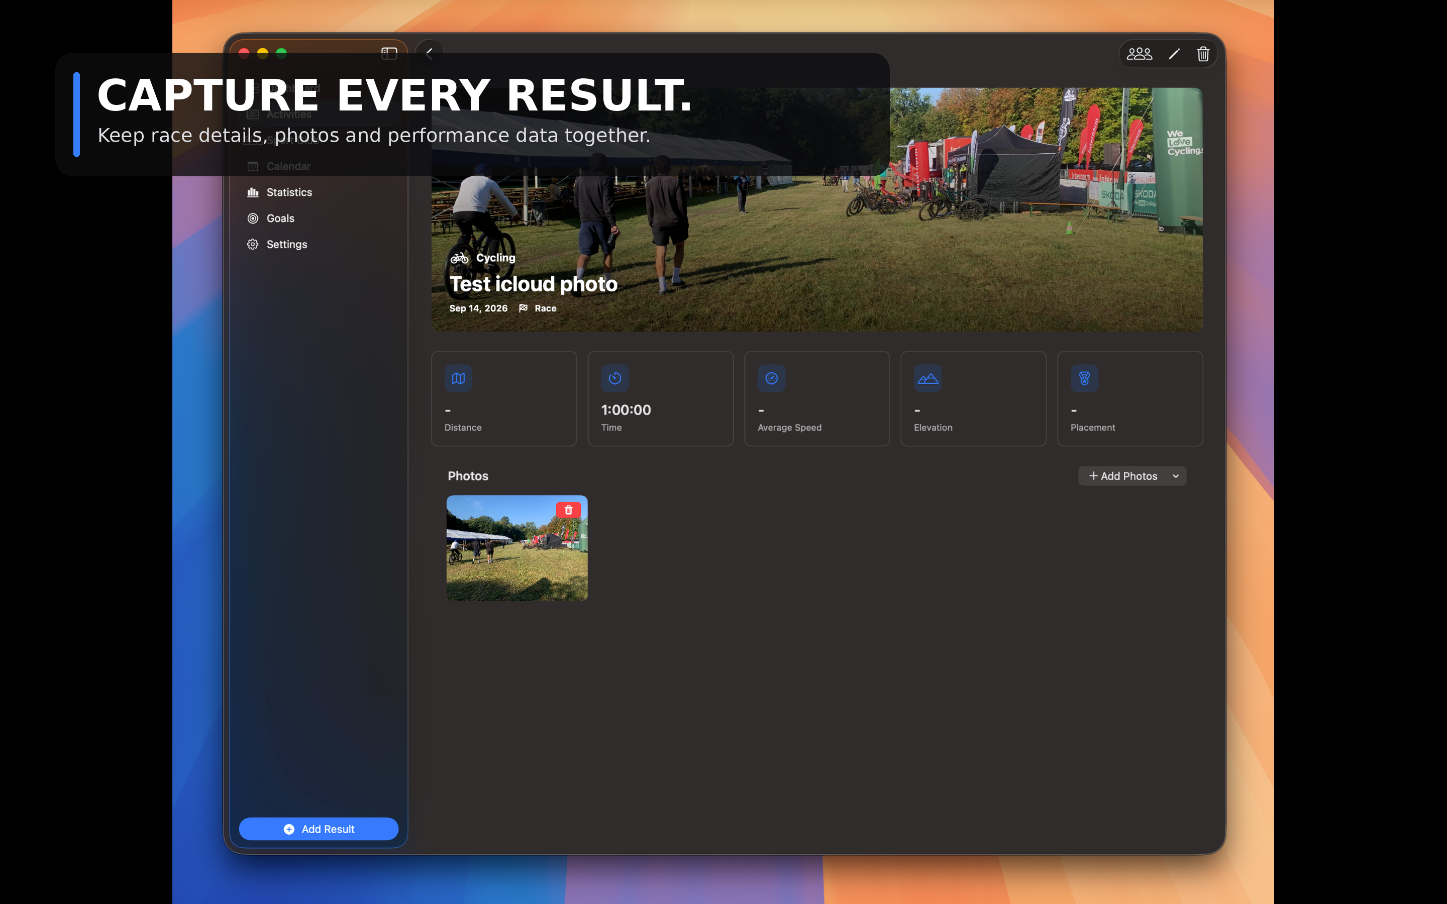Click the Add Photos button
Screen dimensions: 1447x904
1123,476
